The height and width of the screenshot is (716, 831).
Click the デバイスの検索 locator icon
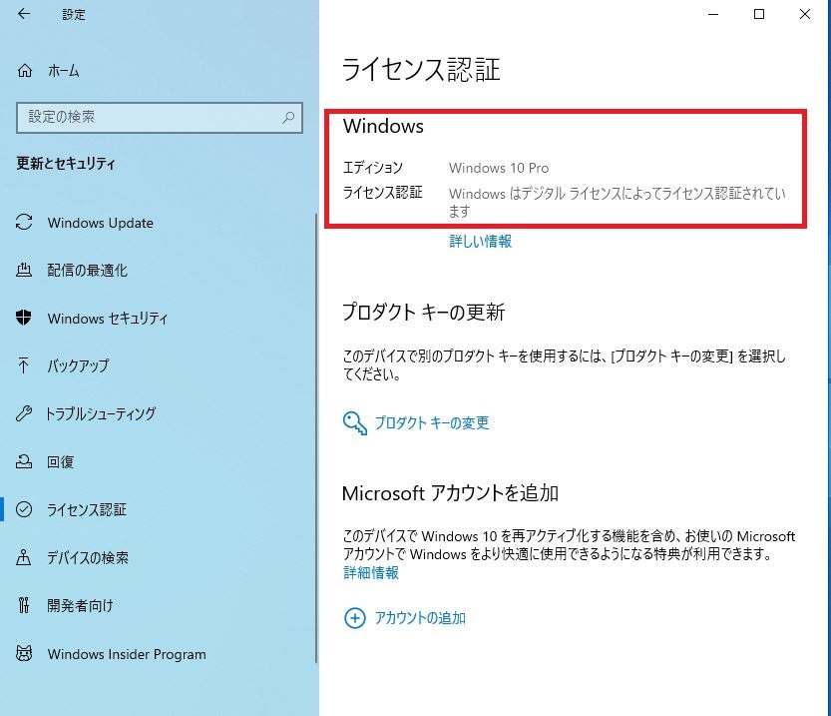24,557
